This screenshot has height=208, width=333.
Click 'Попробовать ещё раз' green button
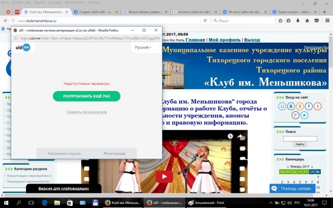pos(87,96)
